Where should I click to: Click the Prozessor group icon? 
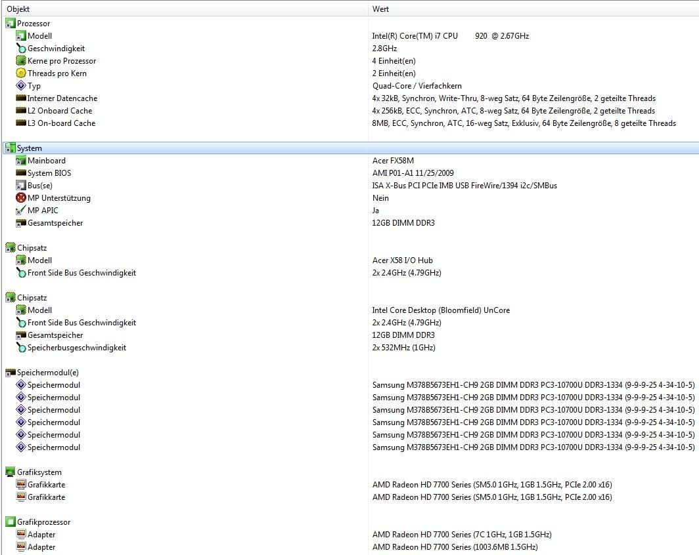click(x=11, y=24)
